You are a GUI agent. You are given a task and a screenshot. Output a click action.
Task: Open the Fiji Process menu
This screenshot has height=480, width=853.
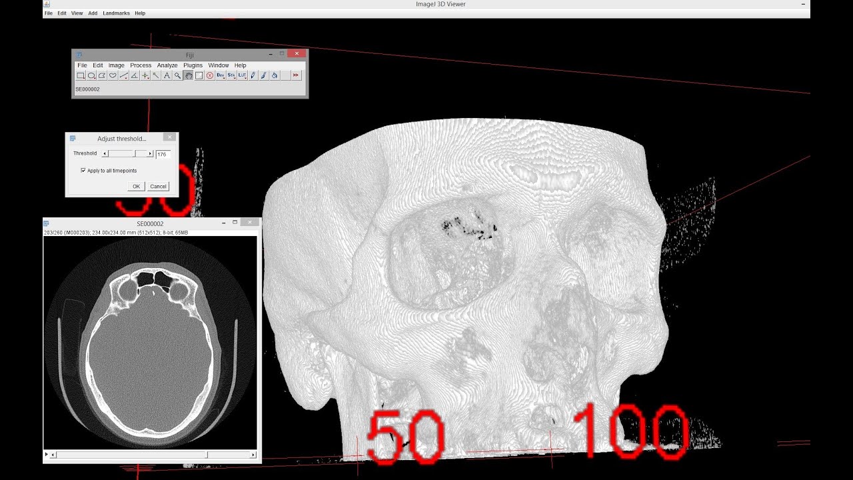coord(141,65)
